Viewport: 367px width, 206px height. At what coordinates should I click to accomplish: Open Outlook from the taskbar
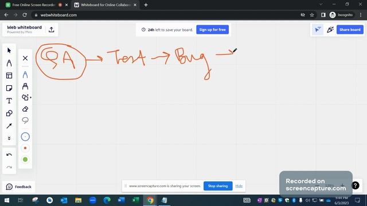point(64,200)
